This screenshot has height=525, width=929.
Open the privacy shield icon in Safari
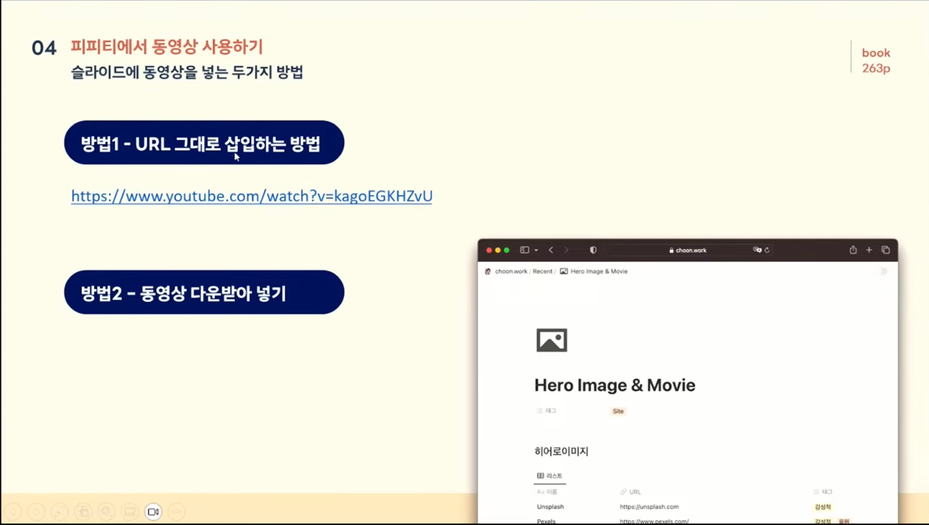pyautogui.click(x=593, y=250)
